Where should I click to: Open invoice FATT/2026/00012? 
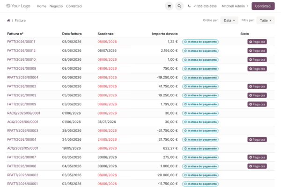[22, 50]
